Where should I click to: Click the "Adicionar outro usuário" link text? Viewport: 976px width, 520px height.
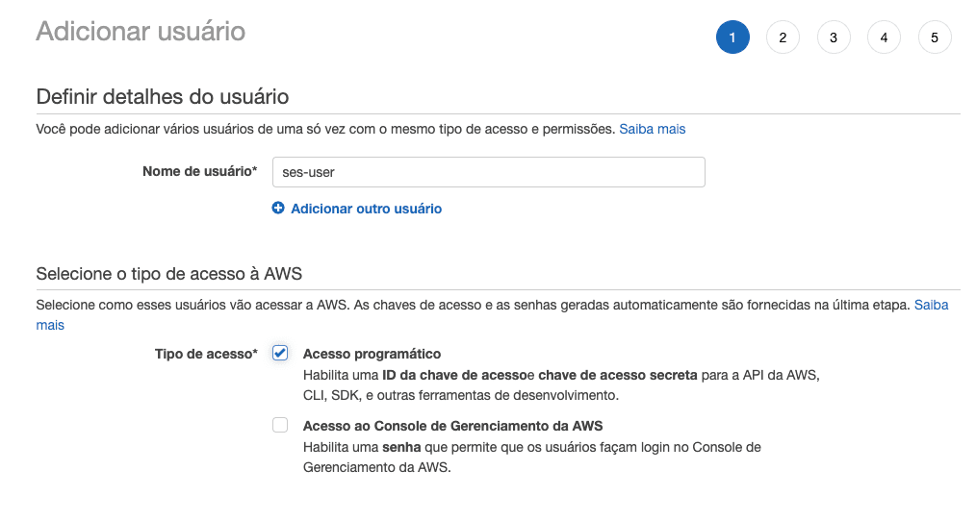[366, 209]
